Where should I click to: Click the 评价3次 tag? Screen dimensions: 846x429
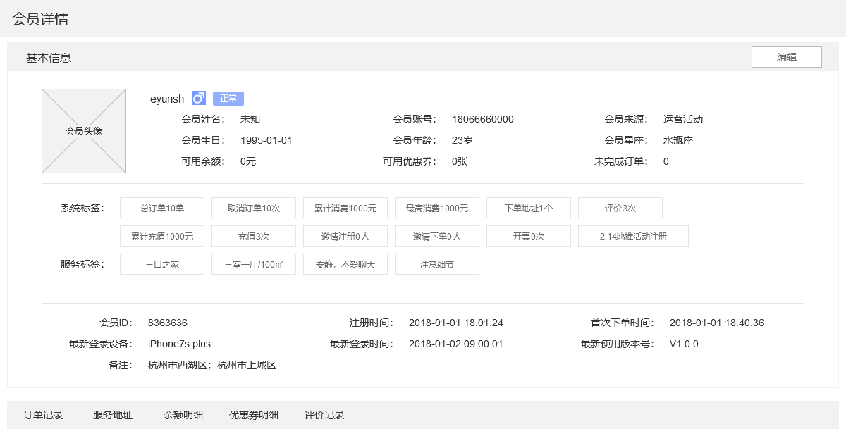coord(620,208)
